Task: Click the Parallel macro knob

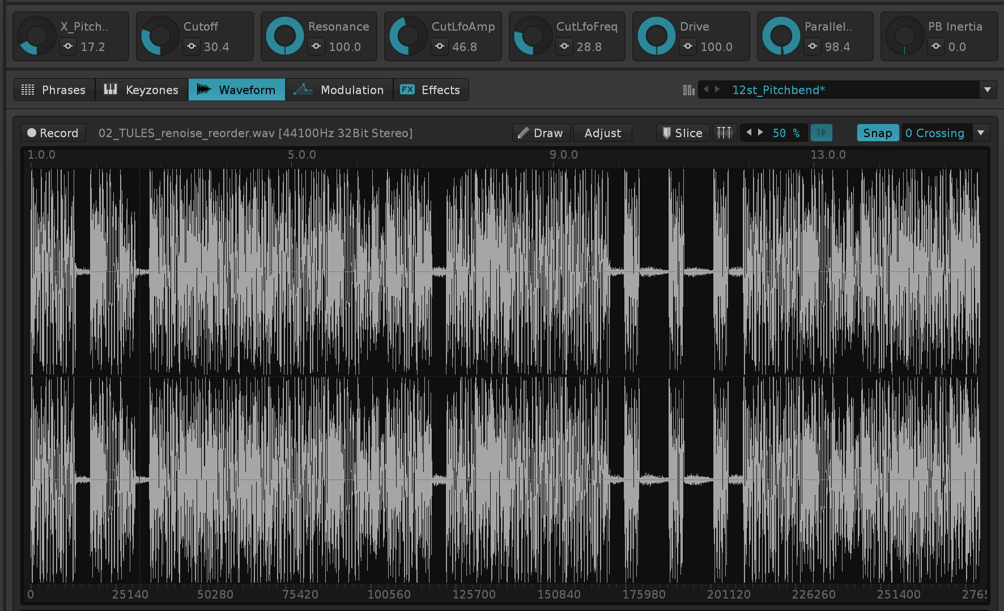Action: click(x=781, y=36)
